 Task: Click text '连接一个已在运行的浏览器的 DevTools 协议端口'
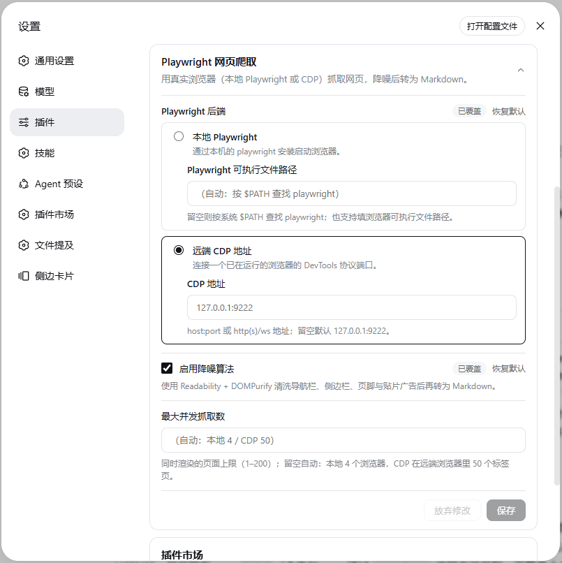(285, 265)
